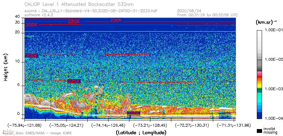Click the '(Latitude ; Longitude)' axis label
The height and width of the screenshot is (136, 283).
(141, 133)
